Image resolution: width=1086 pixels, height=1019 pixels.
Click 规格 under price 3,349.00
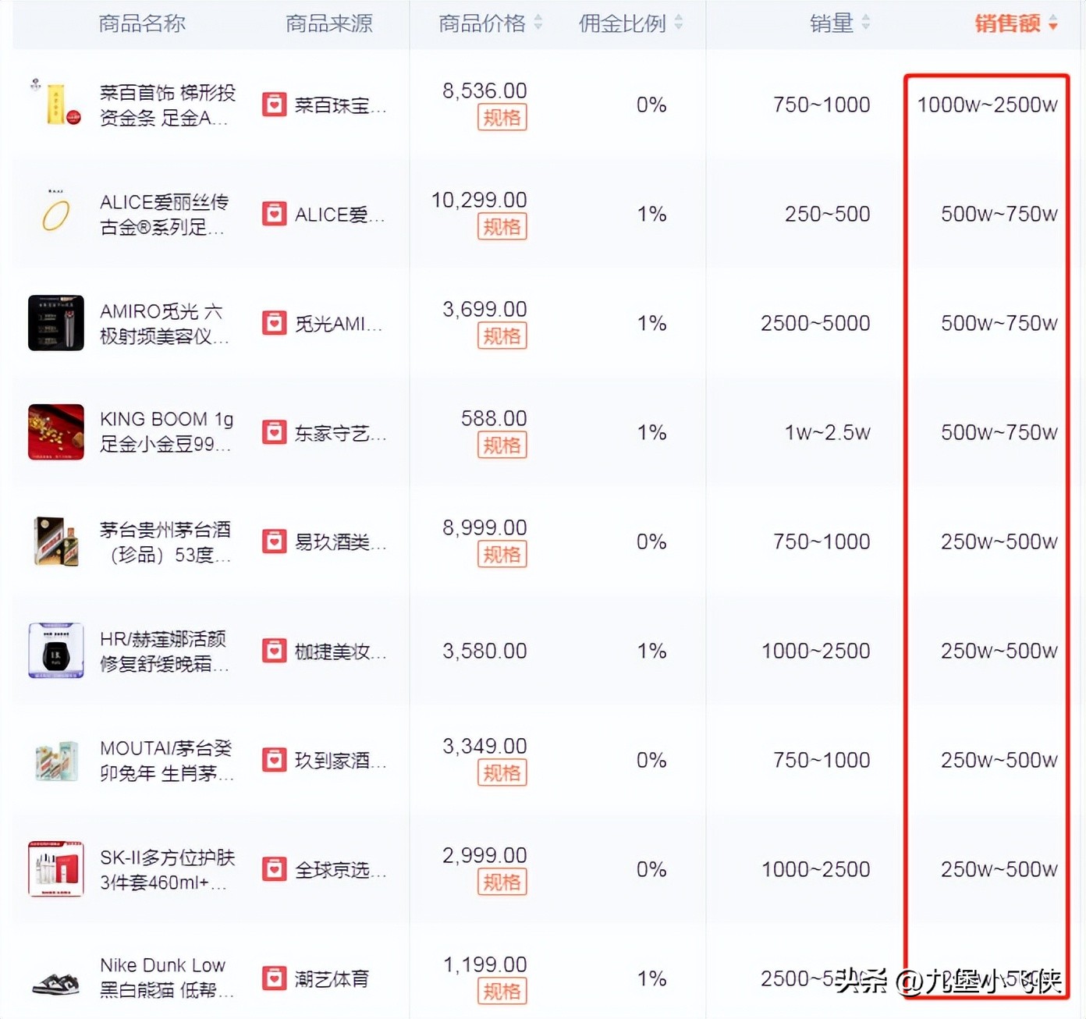click(502, 773)
